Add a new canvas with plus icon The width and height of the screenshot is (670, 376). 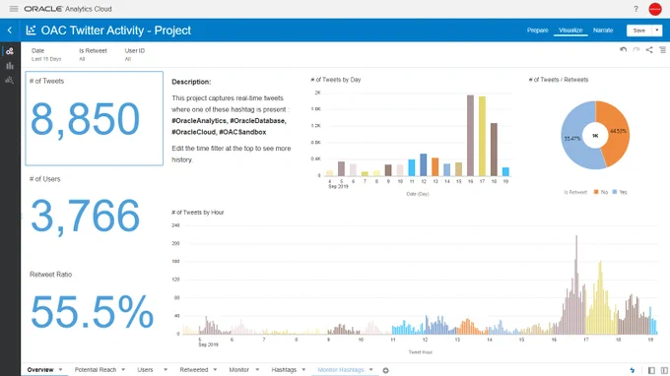385,370
